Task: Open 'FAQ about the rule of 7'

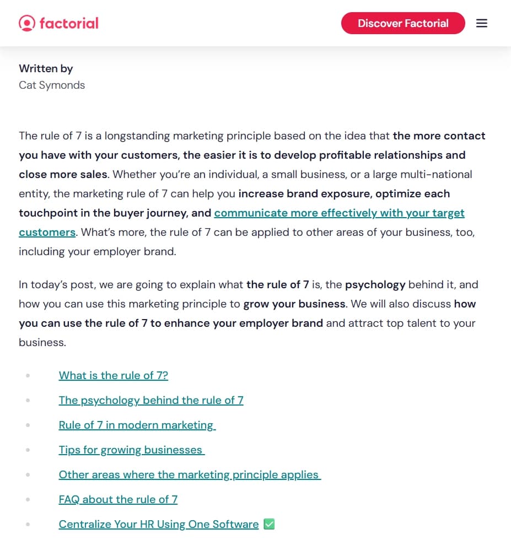Action: [118, 499]
